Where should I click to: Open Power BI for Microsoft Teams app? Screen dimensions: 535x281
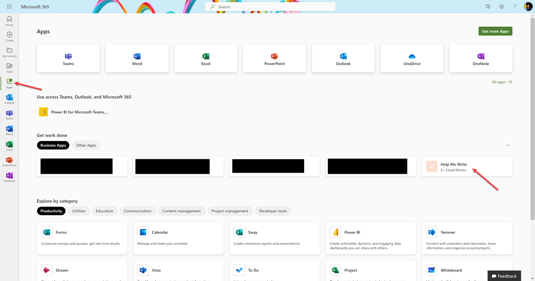(74, 112)
